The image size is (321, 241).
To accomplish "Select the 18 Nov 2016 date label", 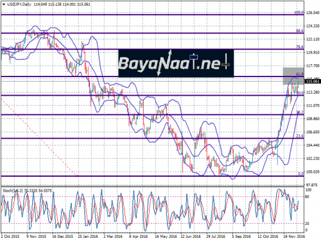I will coord(294,237).
